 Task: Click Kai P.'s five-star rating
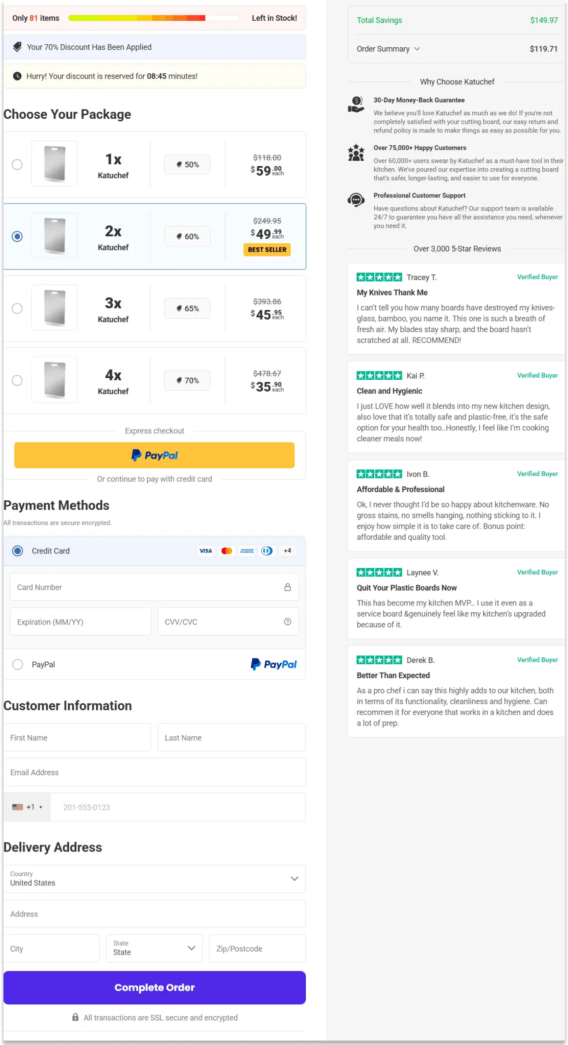pos(379,375)
